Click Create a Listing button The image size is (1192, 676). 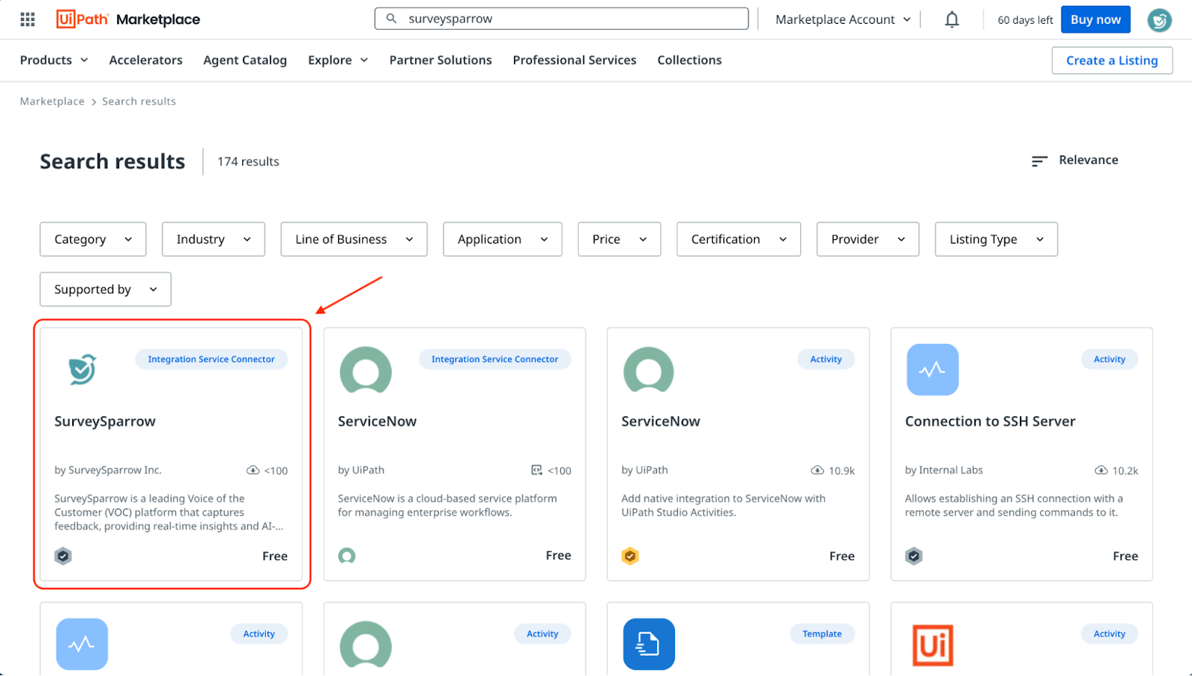[1111, 60]
